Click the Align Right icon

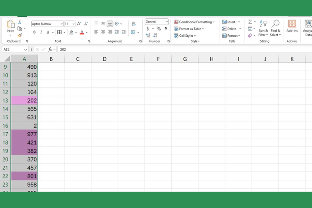(x=110, y=32)
